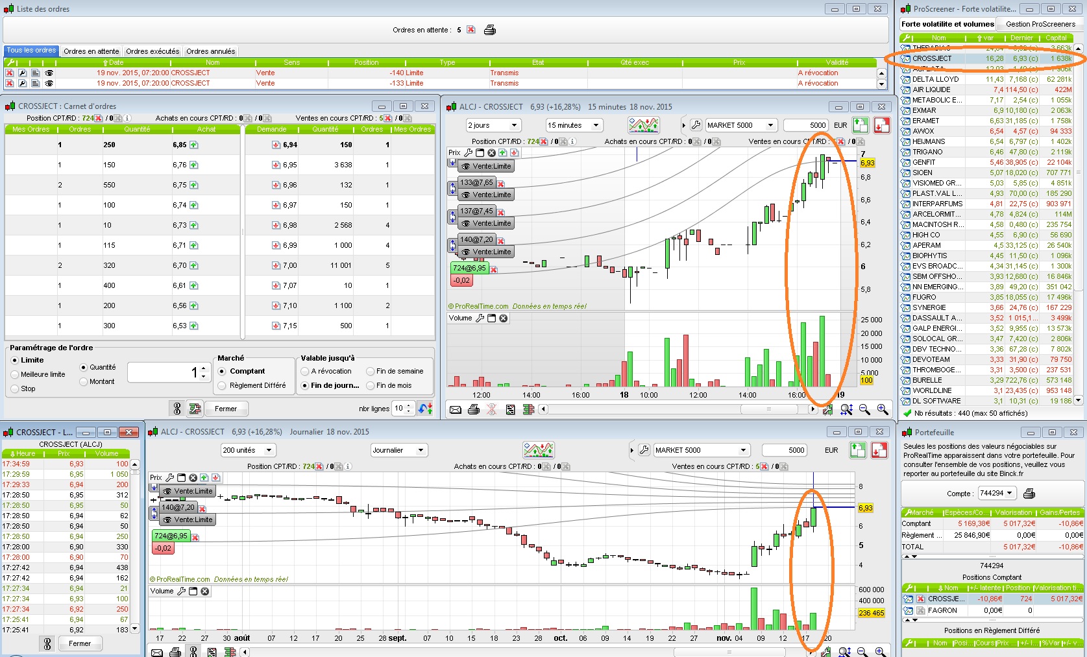Image resolution: width=1087 pixels, height=657 pixels.
Task: Open the order book settings wrench icon
Action: click(x=194, y=409)
